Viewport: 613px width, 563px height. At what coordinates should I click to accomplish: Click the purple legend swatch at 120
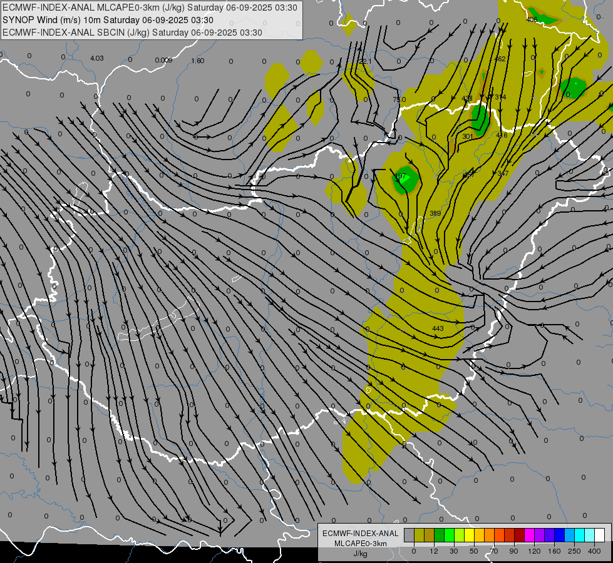click(540, 535)
